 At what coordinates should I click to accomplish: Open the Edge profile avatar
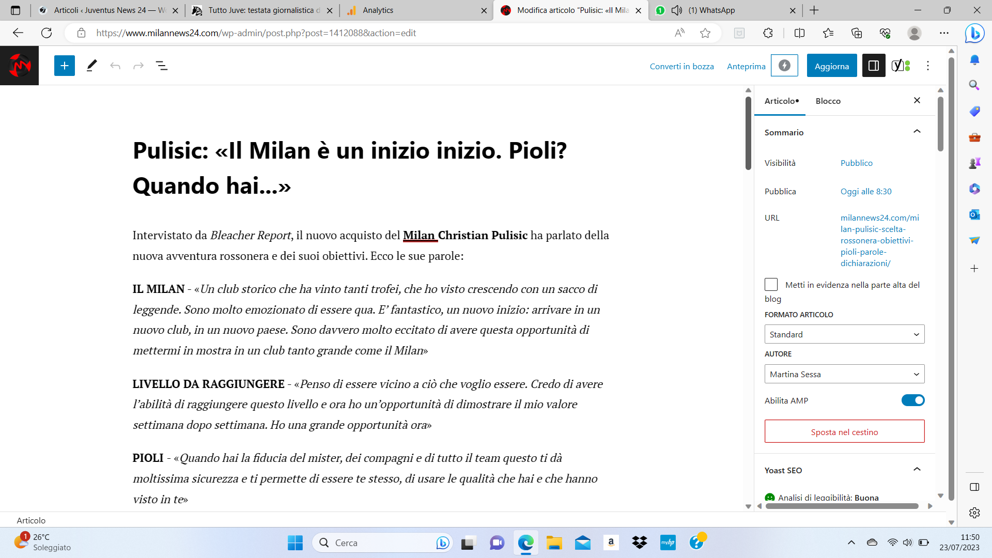pos(915,33)
